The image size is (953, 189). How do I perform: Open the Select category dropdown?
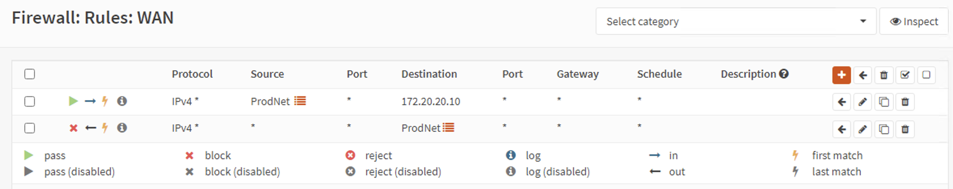click(x=736, y=21)
